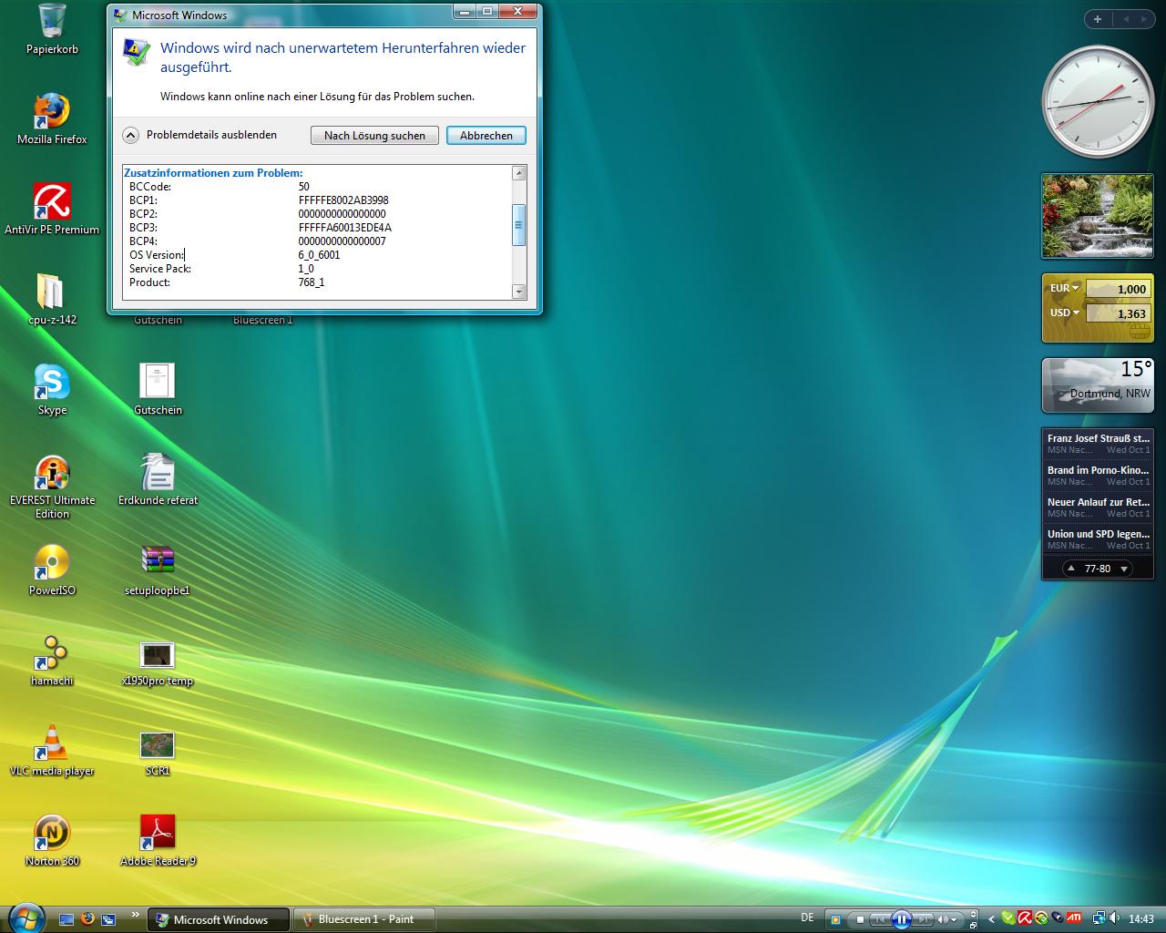Open Union und SPD legen headline
Screen dimensions: 1166x933
click(1098, 538)
